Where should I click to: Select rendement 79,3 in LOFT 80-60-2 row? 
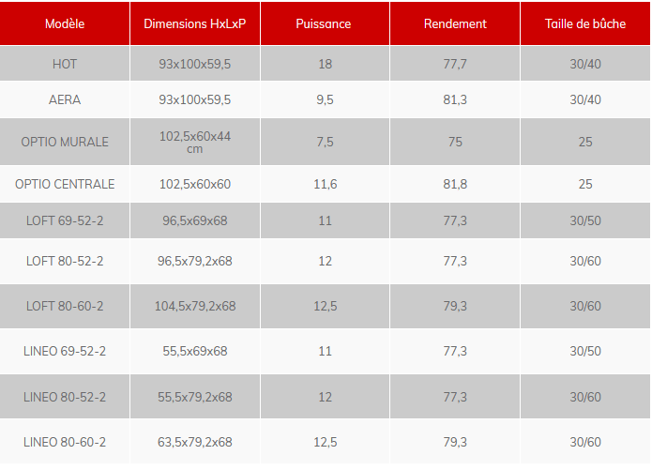[455, 306]
